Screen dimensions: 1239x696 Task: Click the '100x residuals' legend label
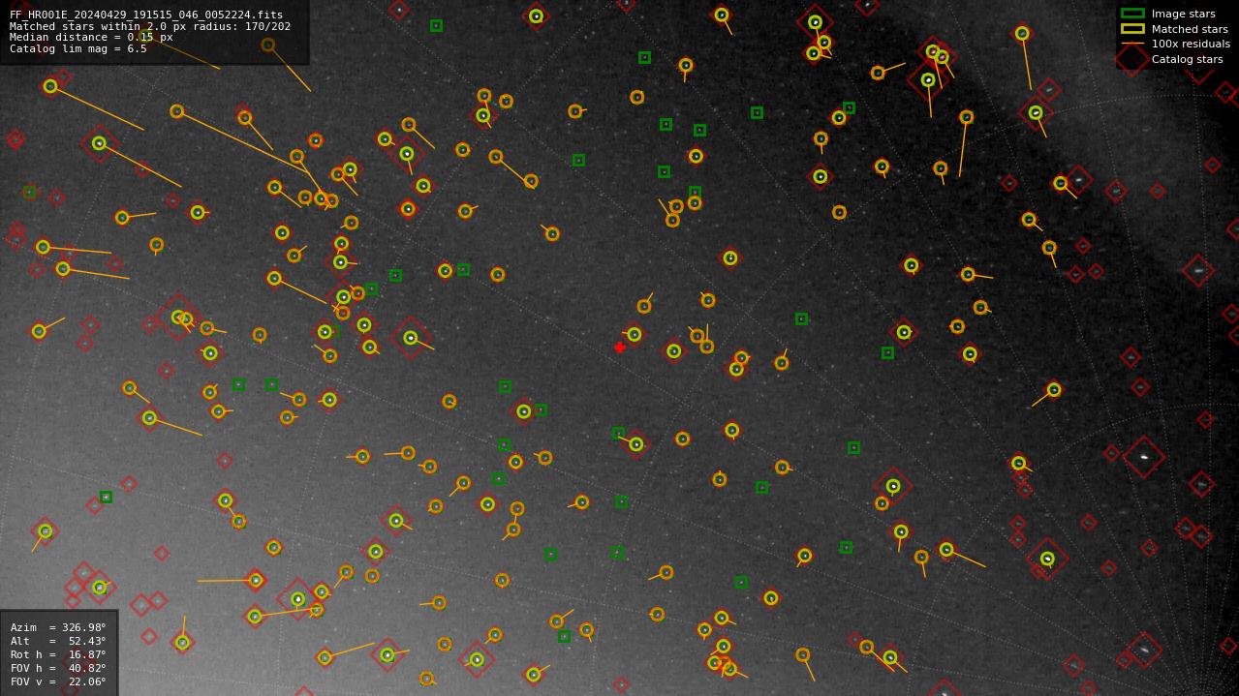(x=1191, y=44)
